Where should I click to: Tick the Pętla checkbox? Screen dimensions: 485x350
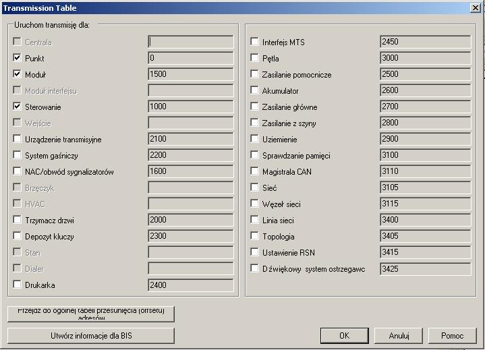pyautogui.click(x=254, y=57)
